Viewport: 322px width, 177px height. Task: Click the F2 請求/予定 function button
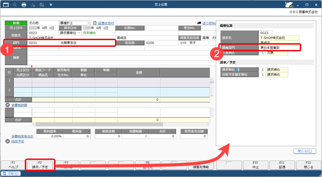coord(40,165)
